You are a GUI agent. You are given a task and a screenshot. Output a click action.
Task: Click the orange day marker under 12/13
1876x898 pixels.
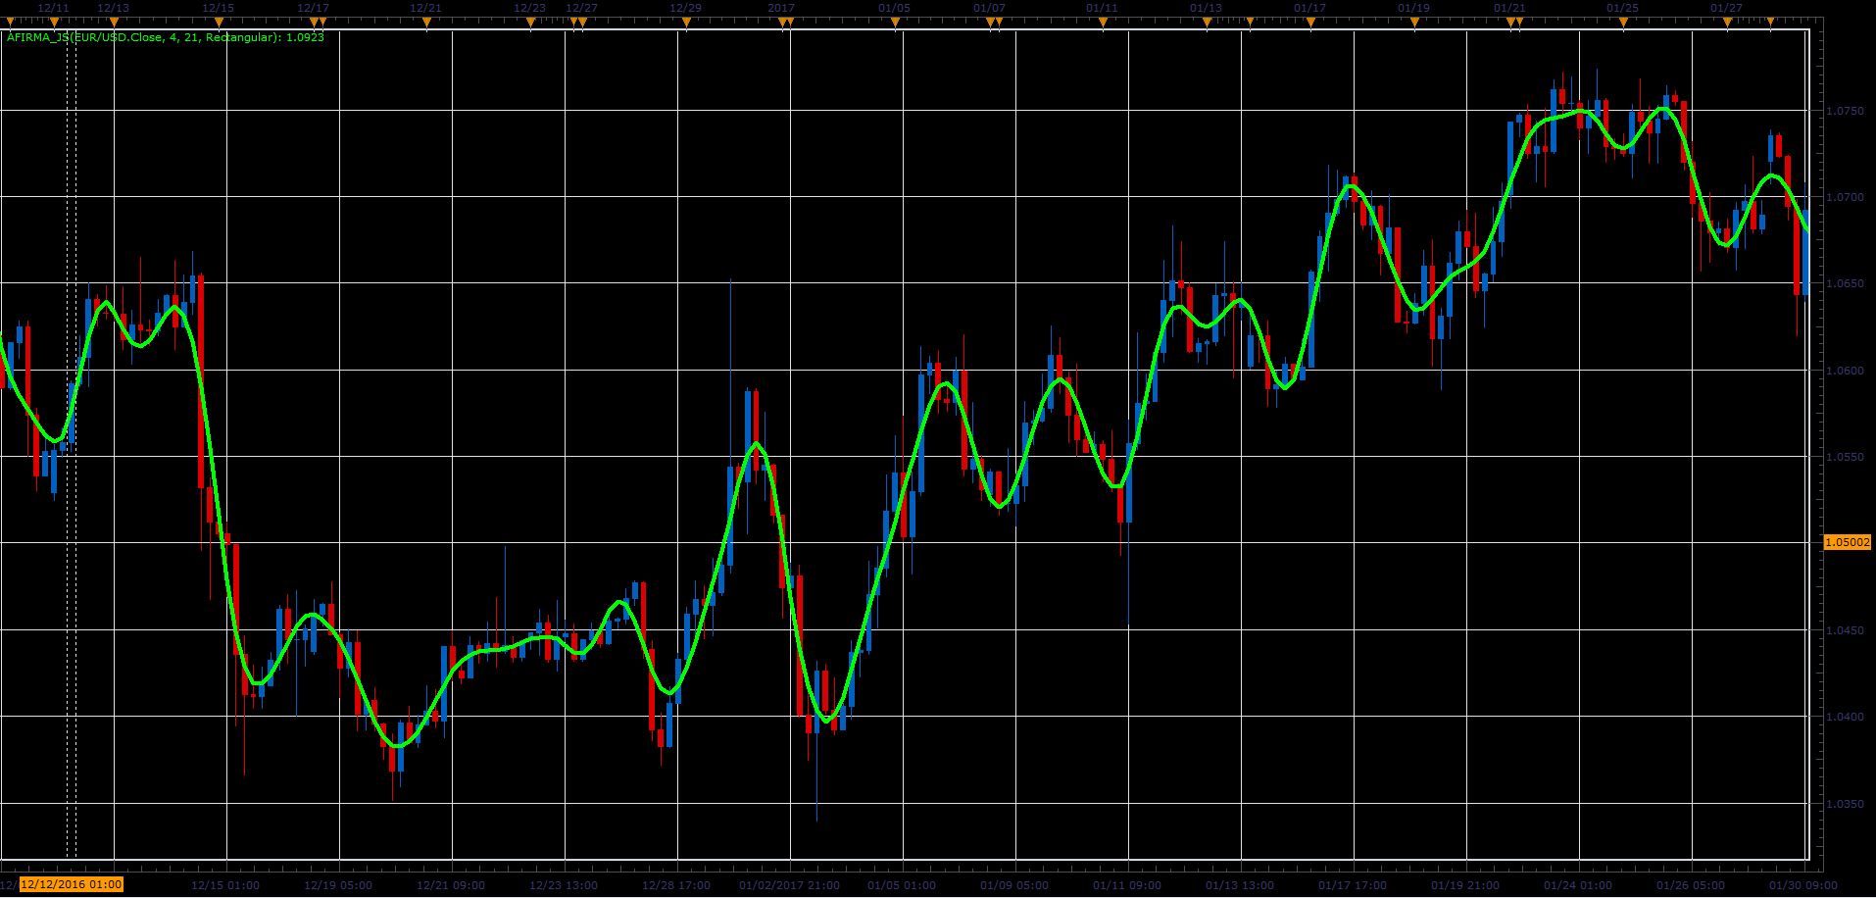click(x=114, y=22)
